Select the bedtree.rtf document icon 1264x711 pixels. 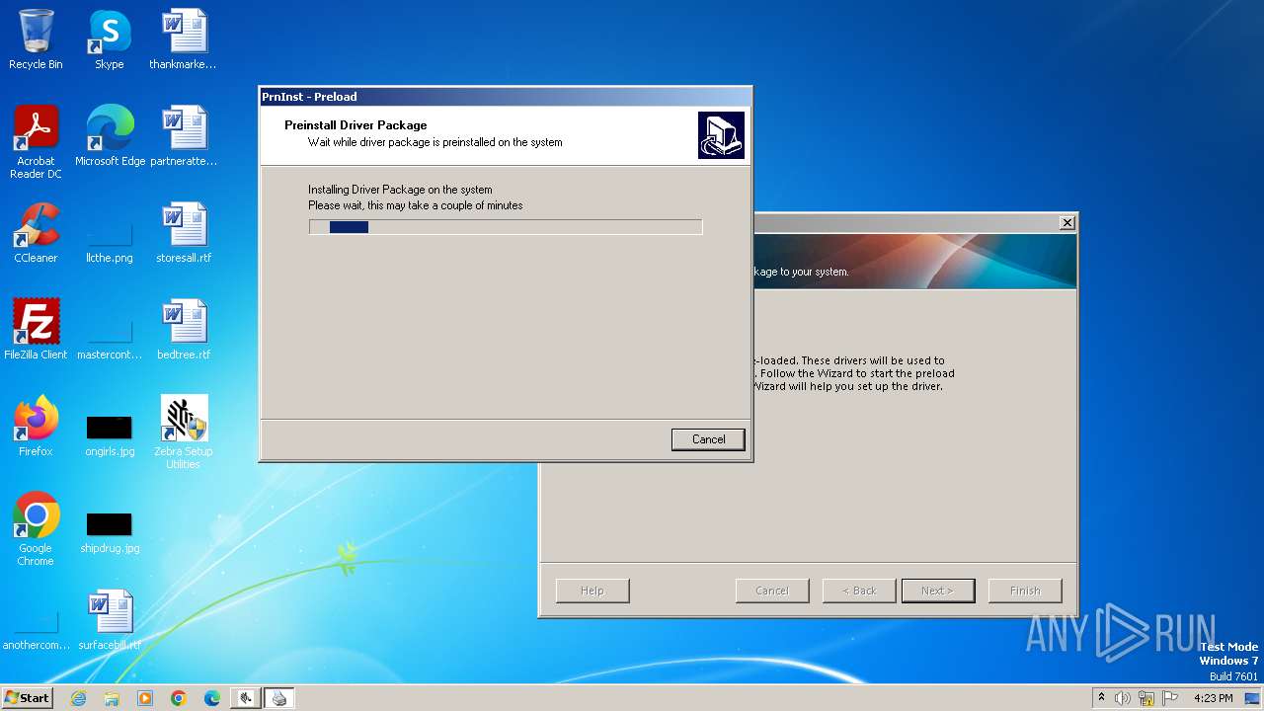pyautogui.click(x=183, y=330)
